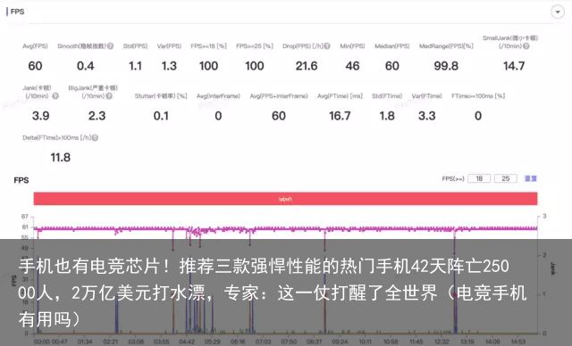Open the overlaid Chinese article caption
Image resolution: width=572 pixels, height=346 pixels.
272,292
